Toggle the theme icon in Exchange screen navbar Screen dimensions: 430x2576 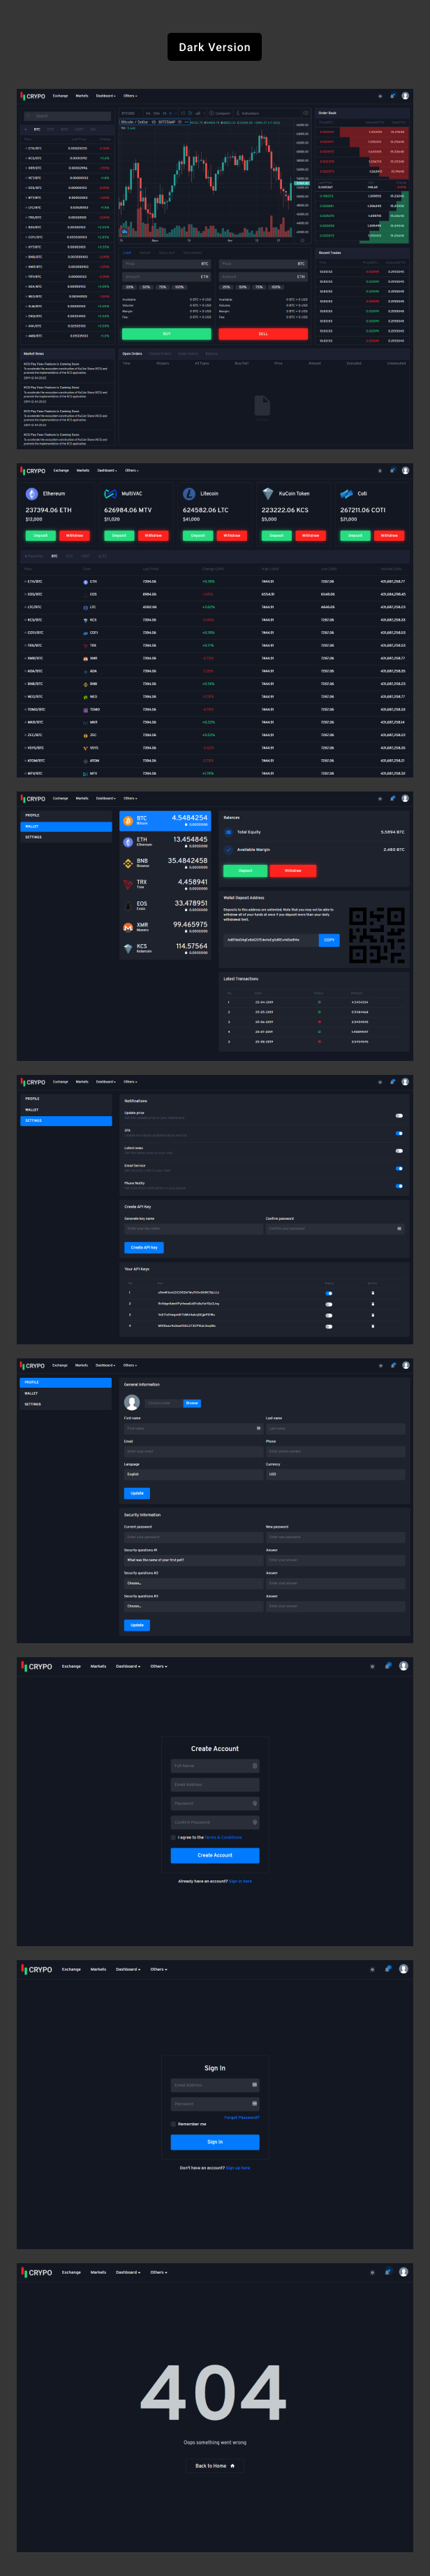pyautogui.click(x=380, y=96)
